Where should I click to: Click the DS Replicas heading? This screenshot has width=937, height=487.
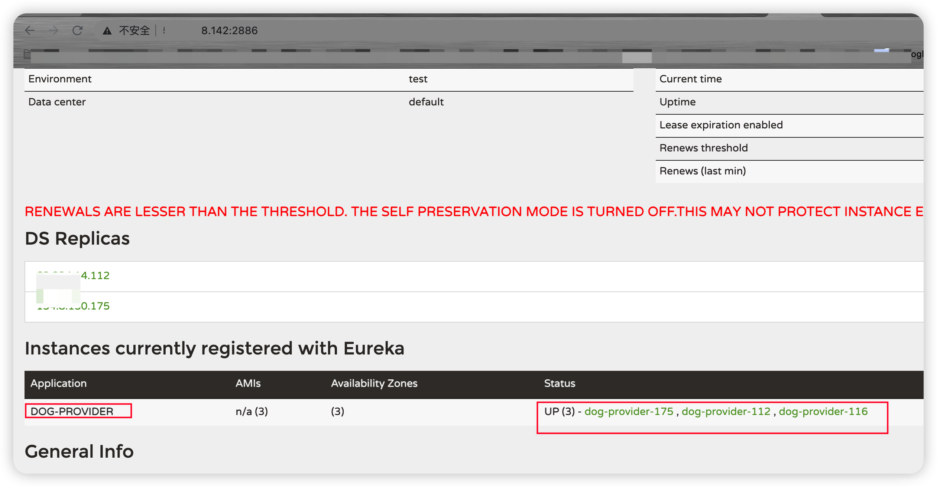pyautogui.click(x=77, y=238)
